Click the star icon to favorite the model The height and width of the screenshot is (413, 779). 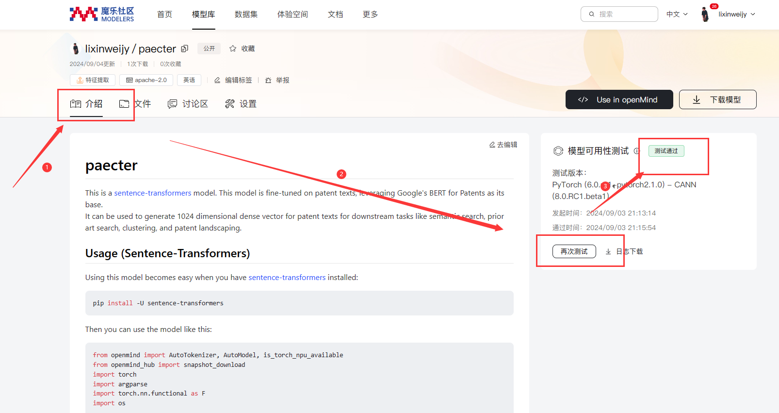233,49
